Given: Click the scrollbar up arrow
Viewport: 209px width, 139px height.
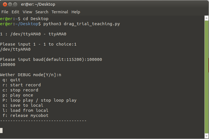Looking at the screenshot, I should coord(207,18).
